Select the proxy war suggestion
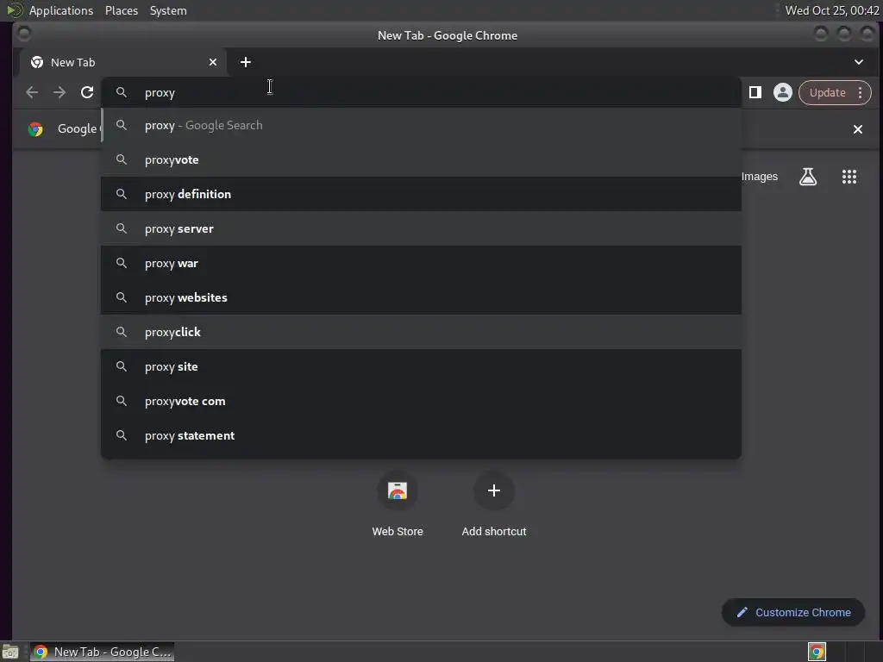 (421, 263)
